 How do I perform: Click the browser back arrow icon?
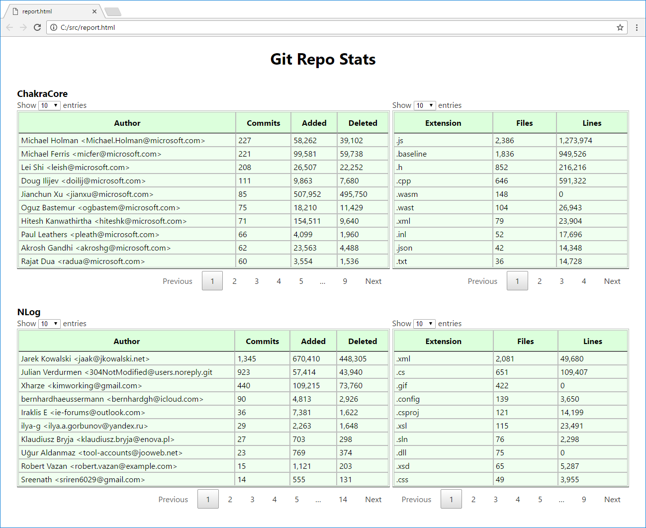pos(9,27)
